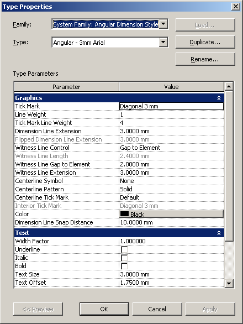Select the Text Size label
Image resolution: width=243 pixels, height=324 pixels.
(x=27, y=274)
